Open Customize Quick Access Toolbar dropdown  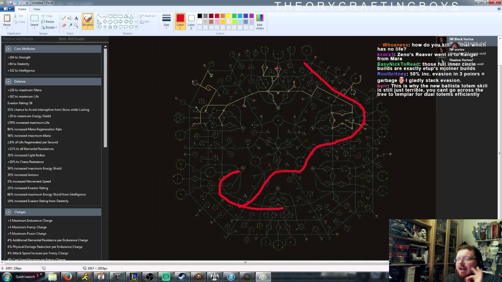27,3
